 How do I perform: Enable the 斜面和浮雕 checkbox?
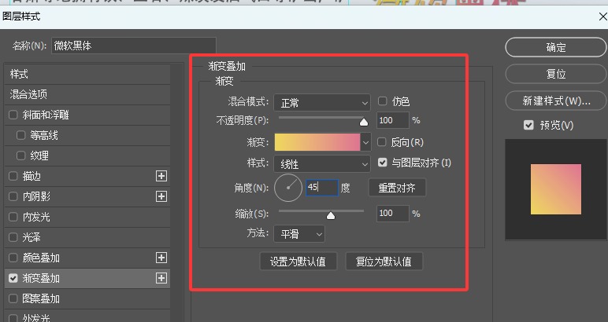tap(13, 115)
